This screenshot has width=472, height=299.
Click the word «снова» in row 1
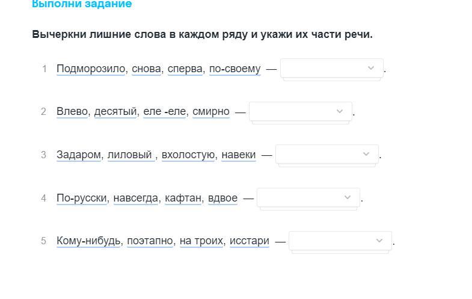point(147,69)
